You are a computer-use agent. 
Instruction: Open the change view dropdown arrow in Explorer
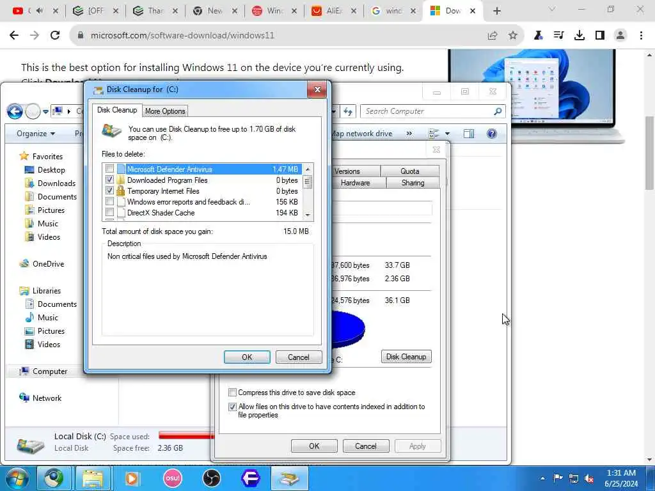[x=447, y=134]
